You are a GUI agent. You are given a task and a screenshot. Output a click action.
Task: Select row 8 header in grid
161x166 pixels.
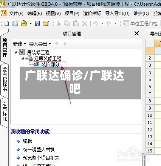[150, 101]
